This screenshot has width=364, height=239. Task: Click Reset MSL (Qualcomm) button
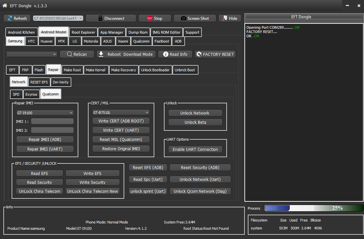[121, 139]
